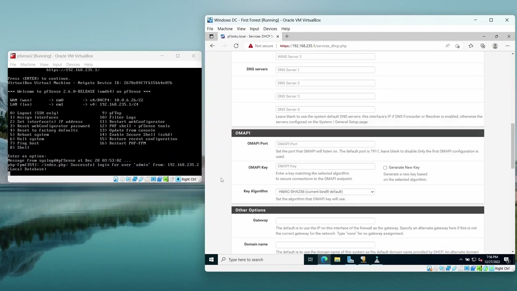The height and width of the screenshot is (291, 517).
Task: Click the Gateway input field
Action: [x=325, y=221]
